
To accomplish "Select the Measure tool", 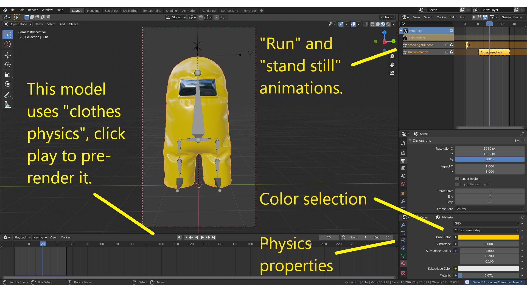I will pyautogui.click(x=8, y=105).
